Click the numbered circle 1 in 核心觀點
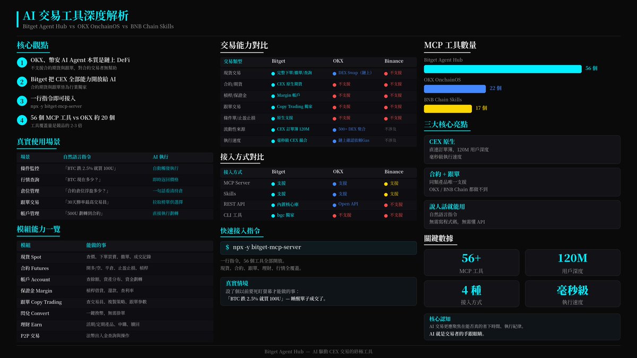 coord(22,63)
